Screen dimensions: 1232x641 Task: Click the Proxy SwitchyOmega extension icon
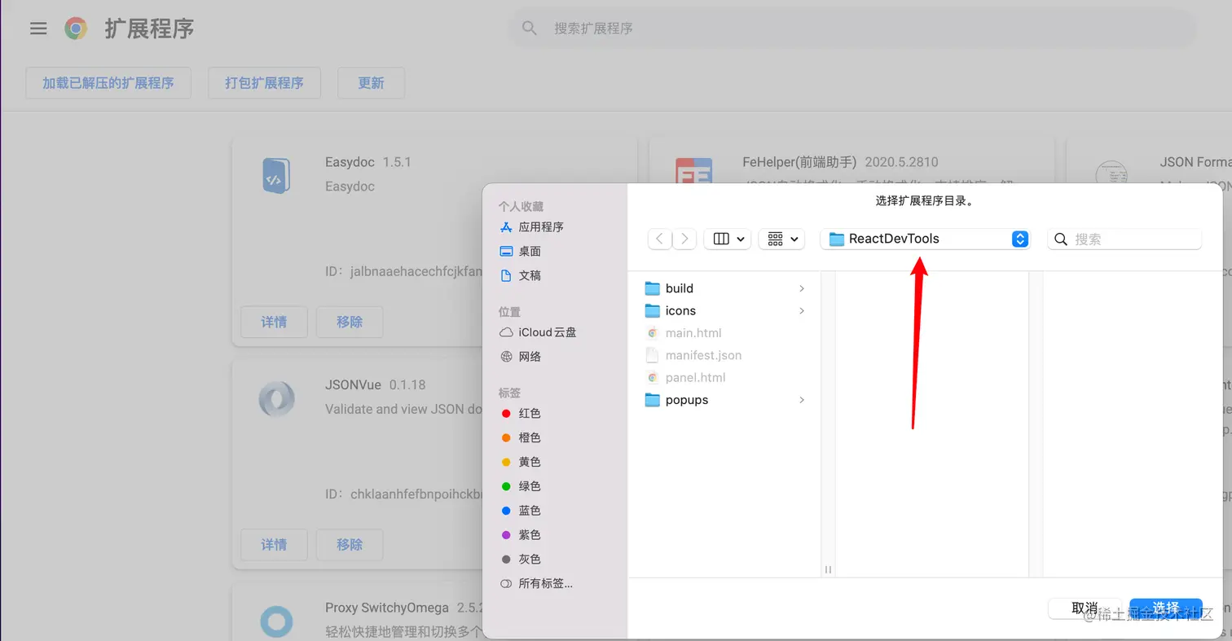pyautogui.click(x=276, y=621)
